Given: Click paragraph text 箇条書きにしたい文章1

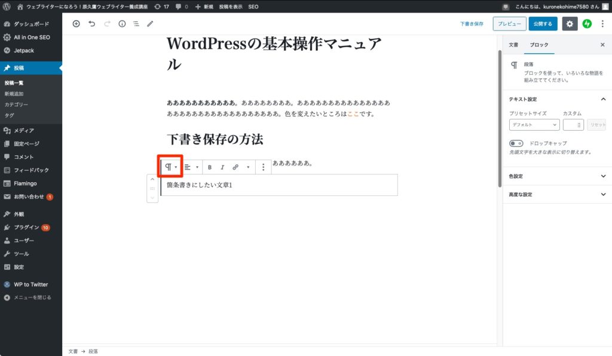Looking at the screenshot, I should point(200,185).
